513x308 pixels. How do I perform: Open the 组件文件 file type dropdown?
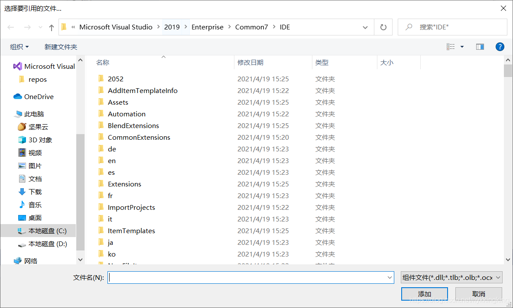click(x=451, y=278)
